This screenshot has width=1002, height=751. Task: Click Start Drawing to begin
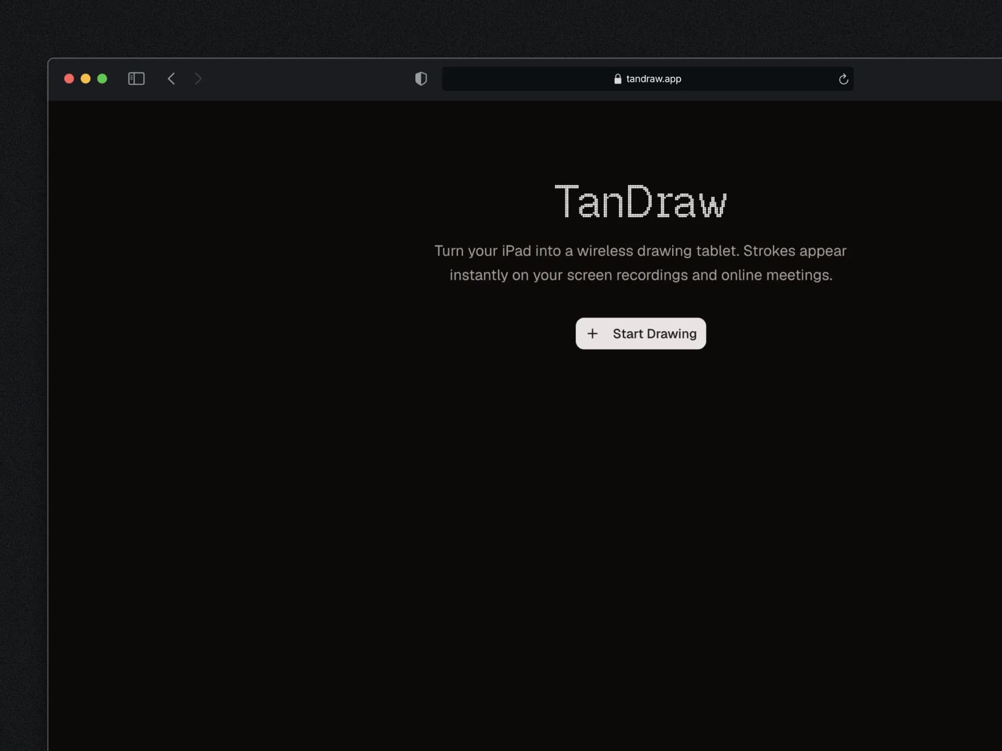[x=641, y=334]
